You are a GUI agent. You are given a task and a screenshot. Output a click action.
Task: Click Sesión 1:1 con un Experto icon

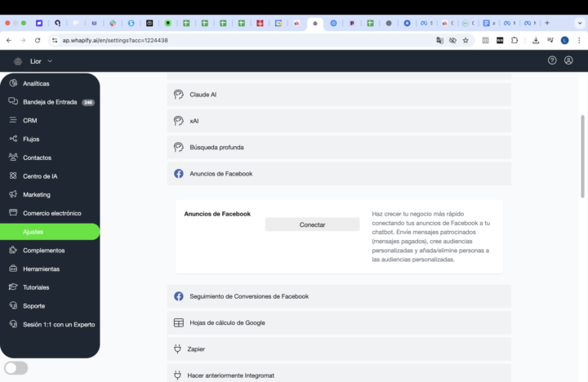coord(13,324)
